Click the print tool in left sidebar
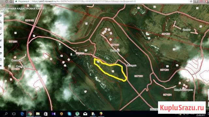 click(1, 53)
